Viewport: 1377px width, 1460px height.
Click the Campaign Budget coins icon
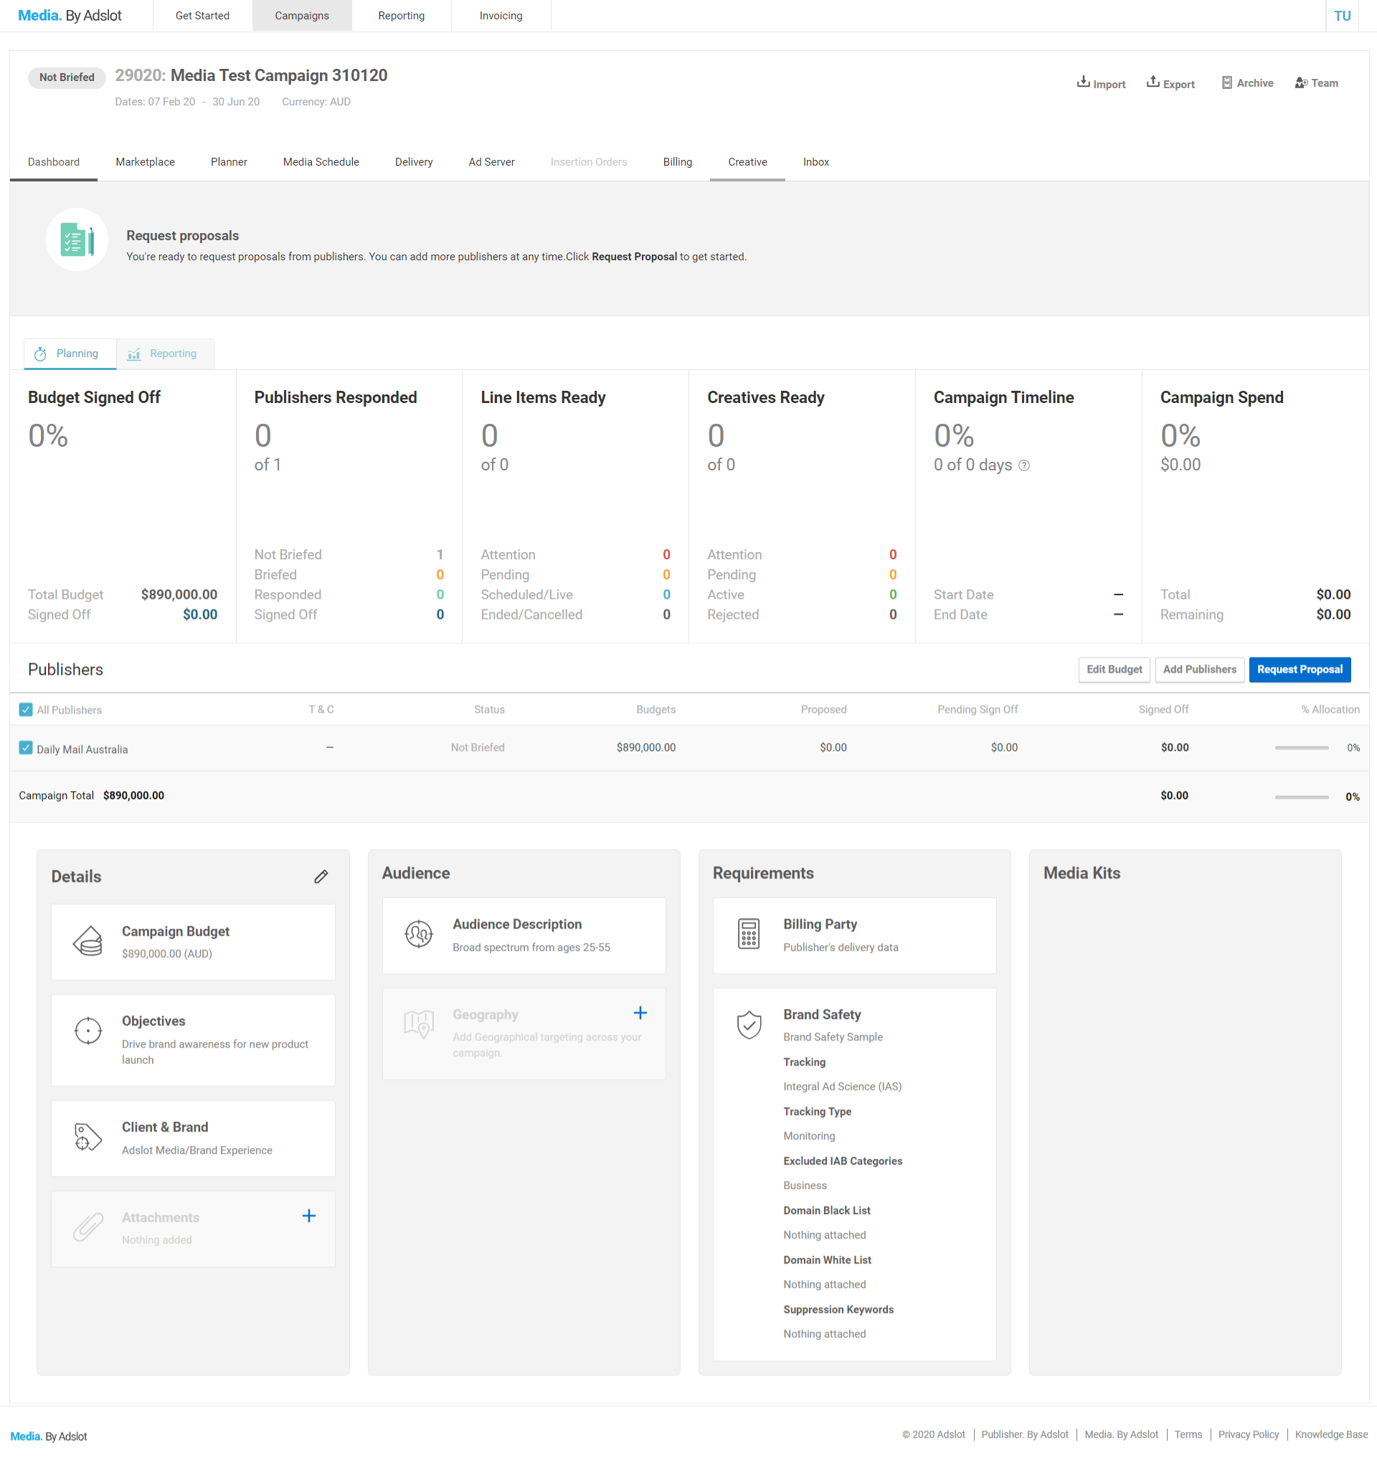pos(88,941)
